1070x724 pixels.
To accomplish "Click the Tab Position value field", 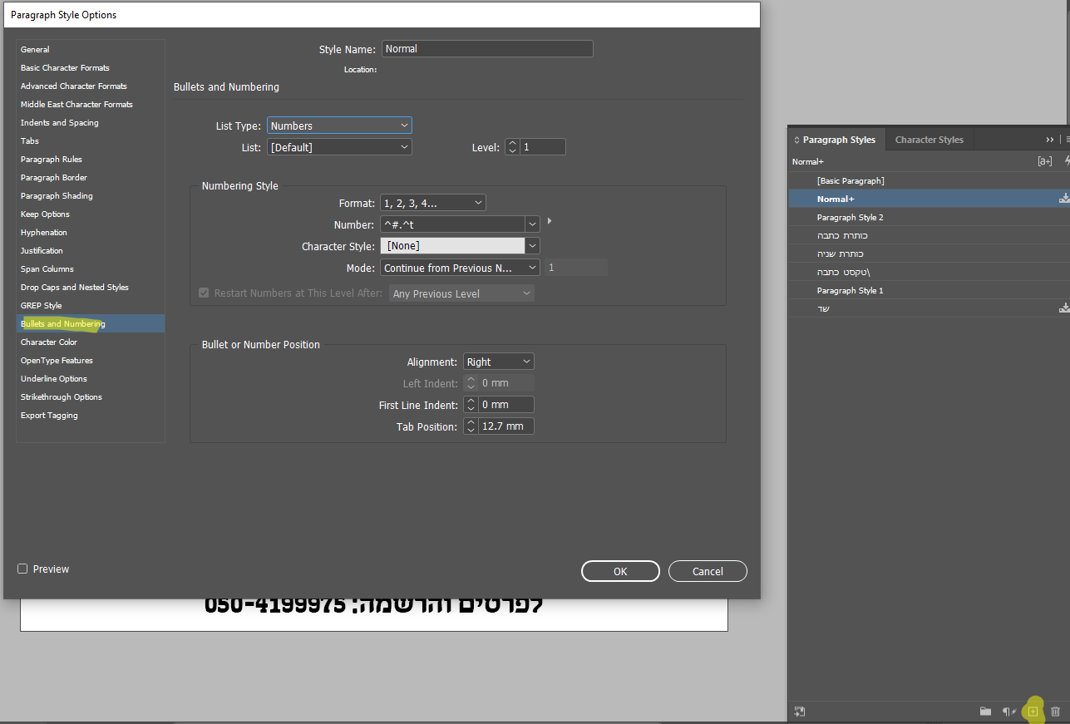I will [506, 426].
